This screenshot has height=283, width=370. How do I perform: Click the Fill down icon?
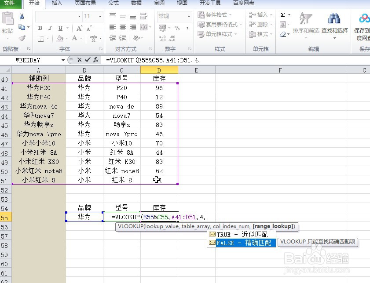tap(282, 25)
